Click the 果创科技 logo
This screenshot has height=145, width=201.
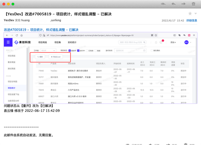23,42
